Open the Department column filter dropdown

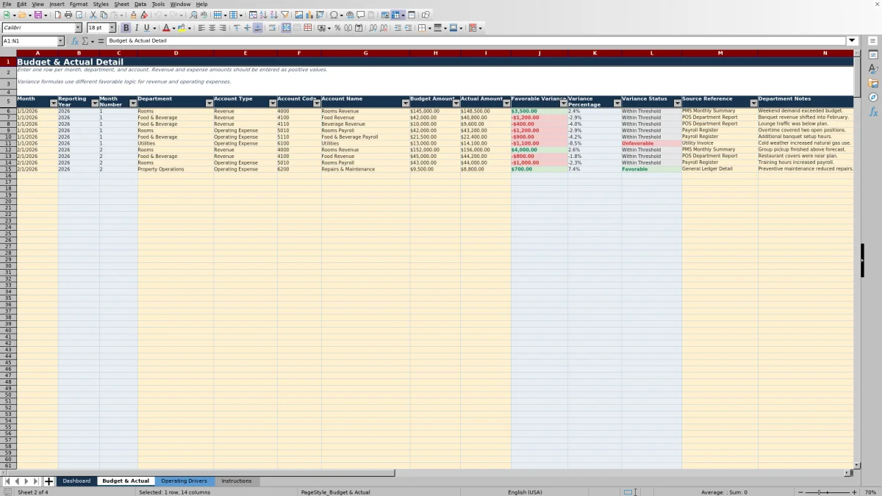(x=209, y=104)
